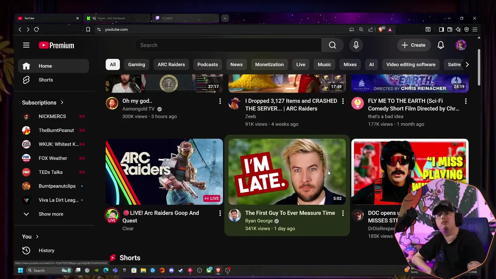Open options for The First Guy To Ever Measure Time
Image resolution: width=496 pixels, height=279 pixels.
(x=343, y=213)
